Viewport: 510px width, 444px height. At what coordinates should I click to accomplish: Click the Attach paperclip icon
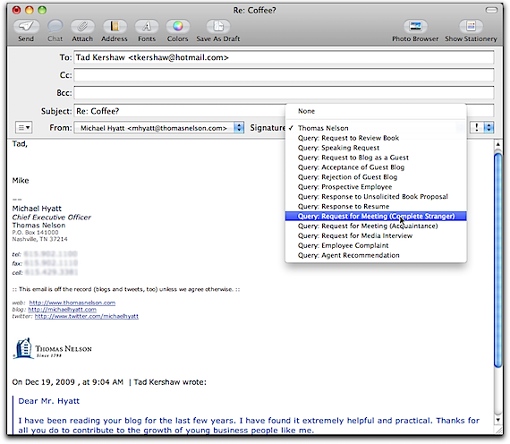click(82, 26)
